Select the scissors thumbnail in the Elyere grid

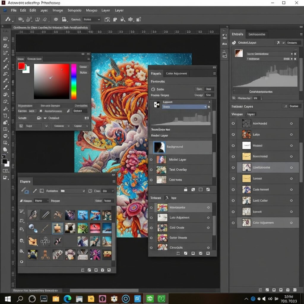[45, 254]
